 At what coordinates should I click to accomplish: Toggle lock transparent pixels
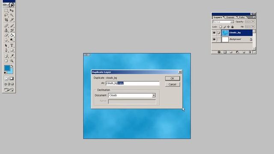pyautogui.click(x=220, y=27)
